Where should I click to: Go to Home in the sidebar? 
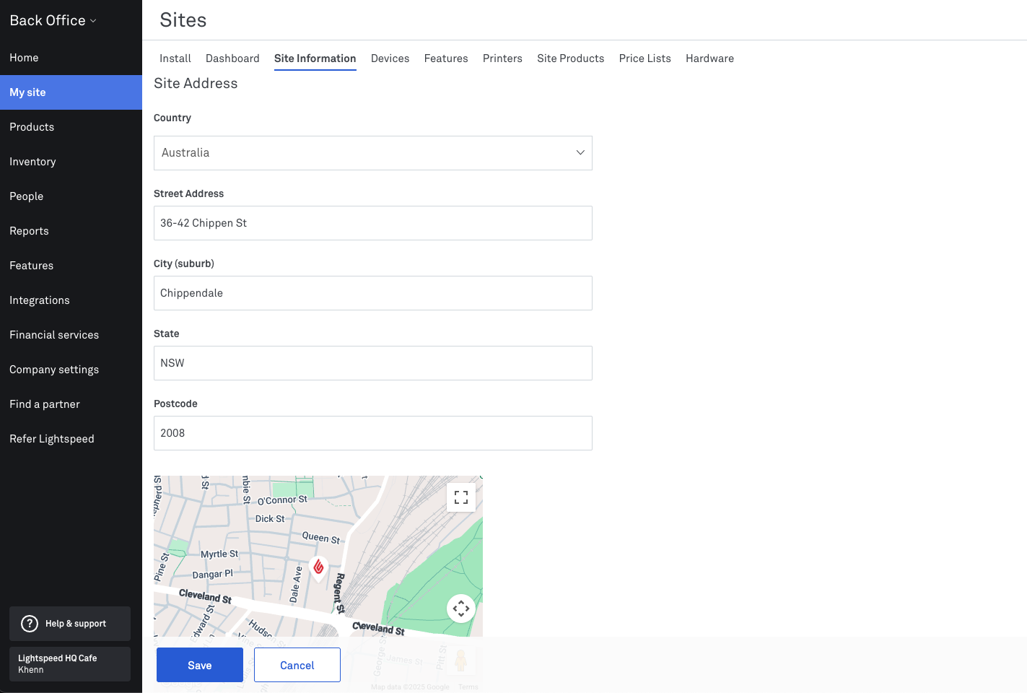point(71,58)
